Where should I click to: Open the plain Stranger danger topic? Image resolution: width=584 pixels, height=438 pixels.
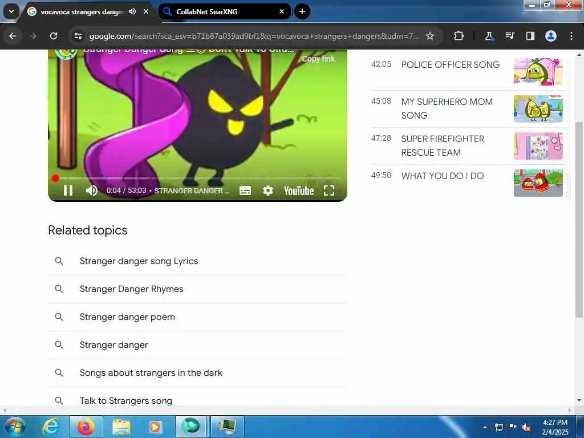[197, 345]
